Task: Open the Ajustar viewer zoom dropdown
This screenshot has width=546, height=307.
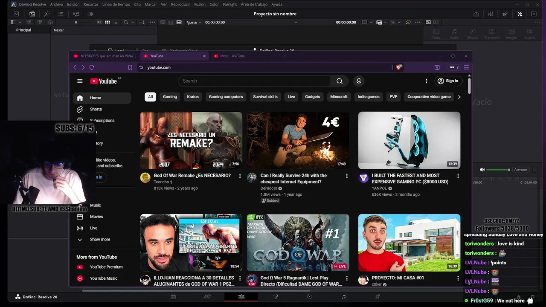Action: tap(194, 22)
